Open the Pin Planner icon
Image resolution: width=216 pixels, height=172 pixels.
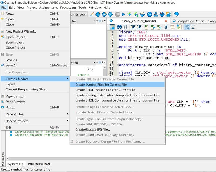pos(104,14)
